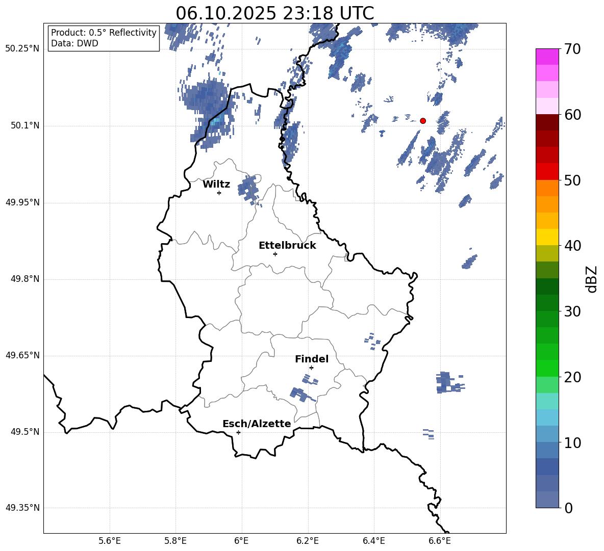The height and width of the screenshot is (551, 604).
Task: Select the Ettelbruck city label
Action: [x=287, y=246]
